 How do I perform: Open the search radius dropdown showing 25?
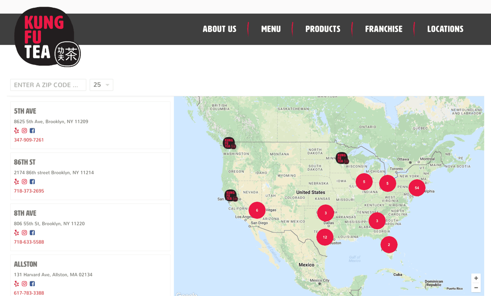pyautogui.click(x=101, y=85)
